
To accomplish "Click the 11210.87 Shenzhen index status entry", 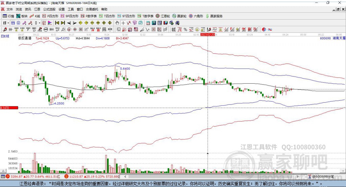I will (92, 177).
